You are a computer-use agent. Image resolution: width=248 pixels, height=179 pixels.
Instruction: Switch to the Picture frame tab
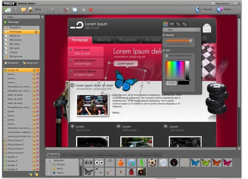click(129, 155)
